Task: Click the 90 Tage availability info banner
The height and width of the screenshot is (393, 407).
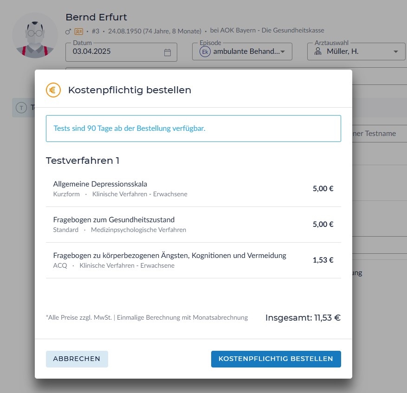Action: (193, 129)
